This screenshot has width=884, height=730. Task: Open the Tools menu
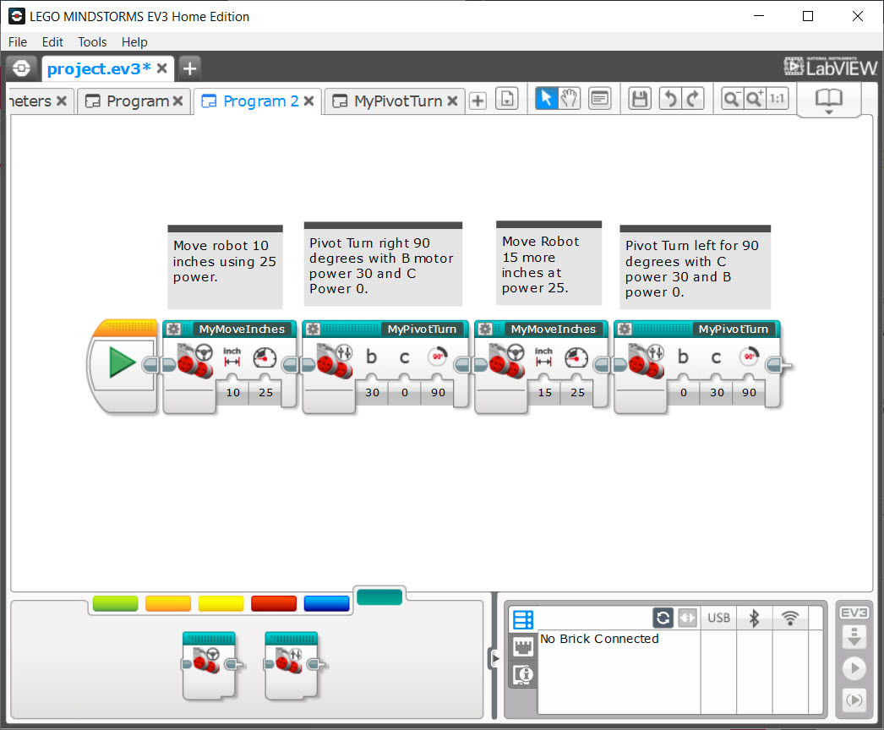click(x=91, y=41)
